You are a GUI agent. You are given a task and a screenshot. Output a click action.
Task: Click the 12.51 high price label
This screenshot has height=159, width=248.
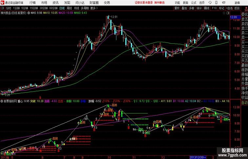pos(114,17)
